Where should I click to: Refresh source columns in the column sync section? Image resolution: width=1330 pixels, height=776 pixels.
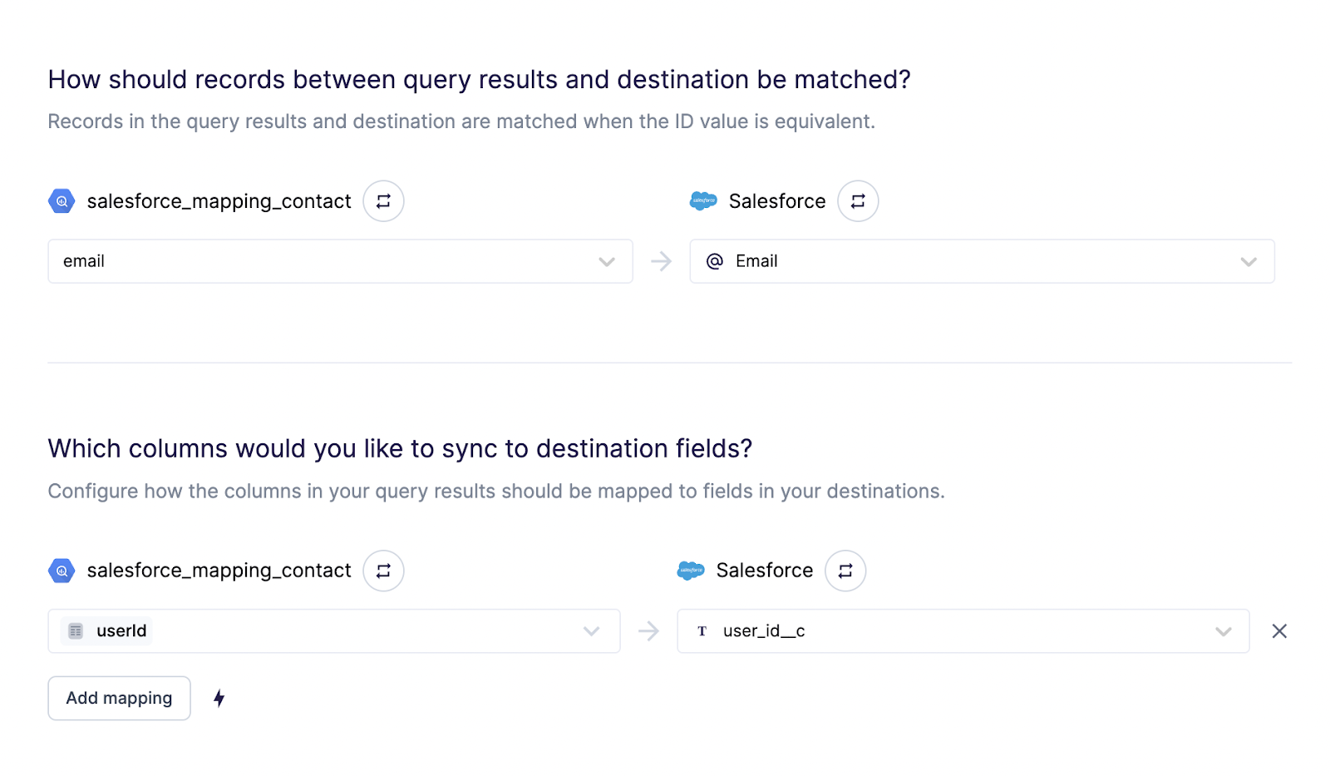point(383,571)
